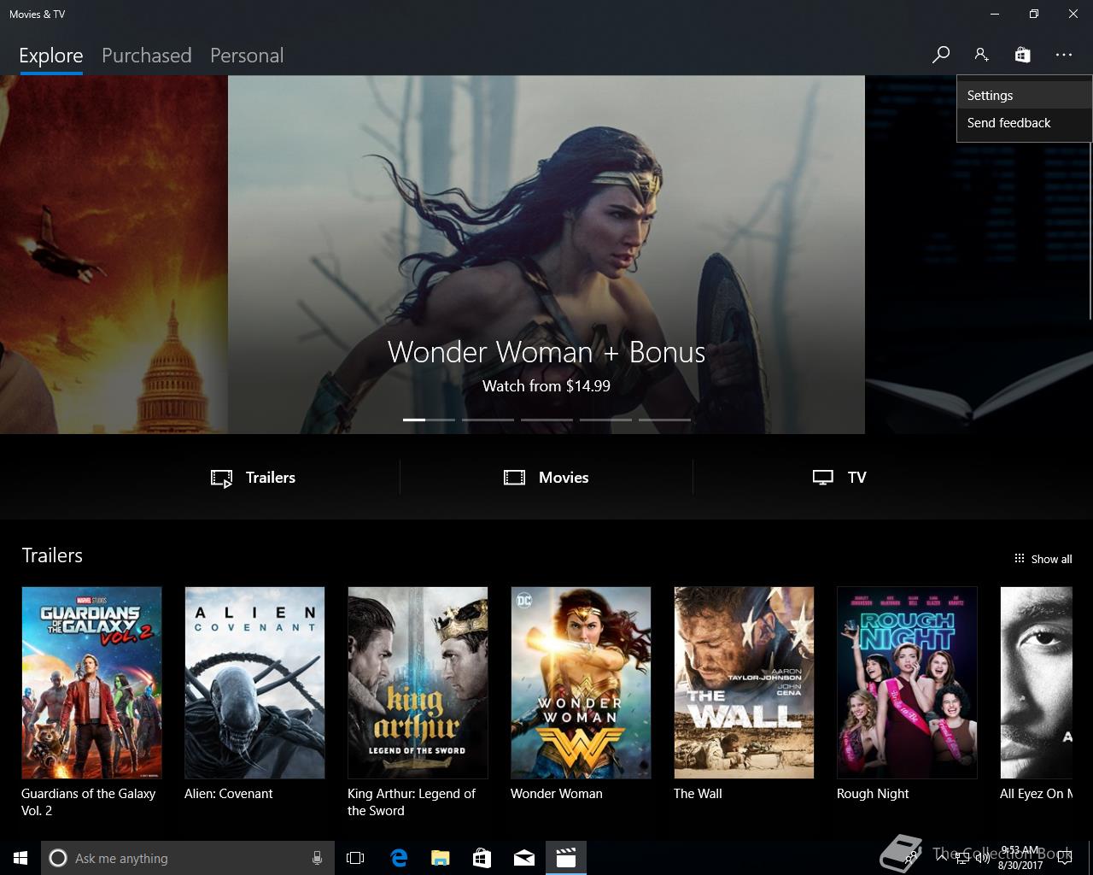Click the Cortana Ask me anything box
The width and height of the screenshot is (1093, 875).
pyautogui.click(x=188, y=858)
